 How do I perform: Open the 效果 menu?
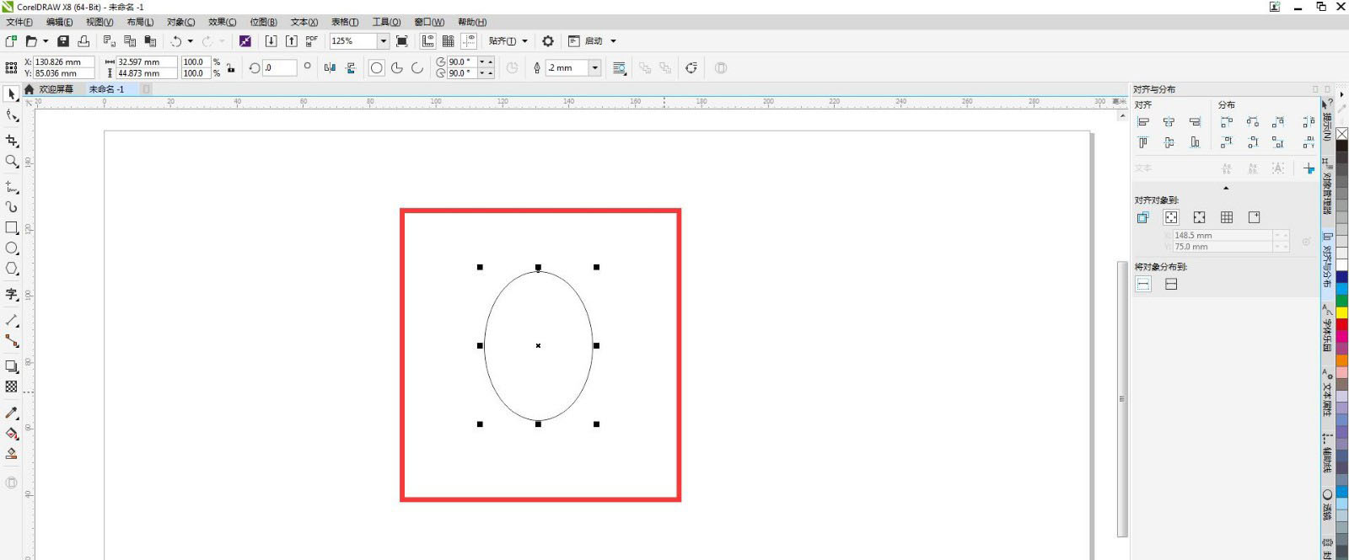(x=222, y=22)
